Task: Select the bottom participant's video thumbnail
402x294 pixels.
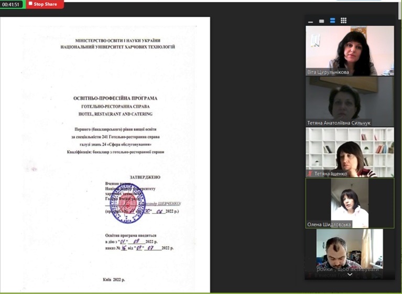Action: (x=350, y=254)
